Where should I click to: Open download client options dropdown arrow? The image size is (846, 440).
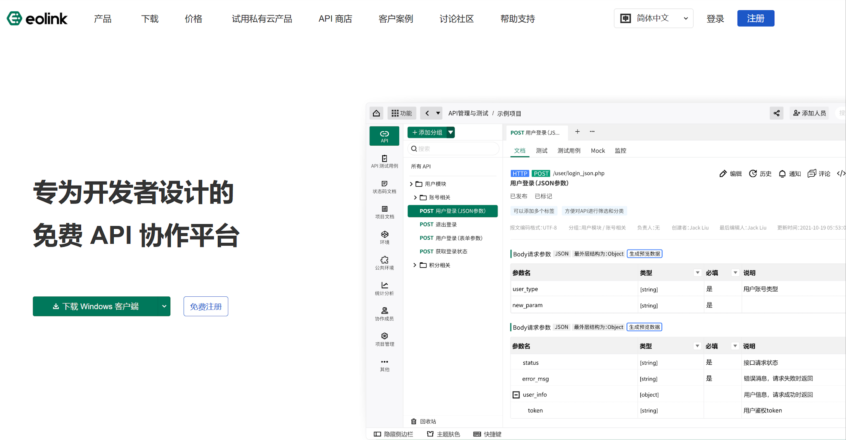[x=164, y=306]
